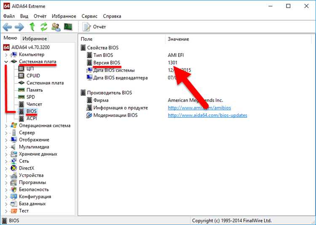
Task: Expand the Безопасность tree node
Action: [x=6, y=190]
